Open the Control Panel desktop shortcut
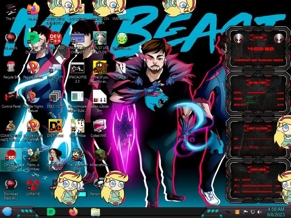Screen dimensions: 291x218 pyautogui.click(x=11, y=100)
